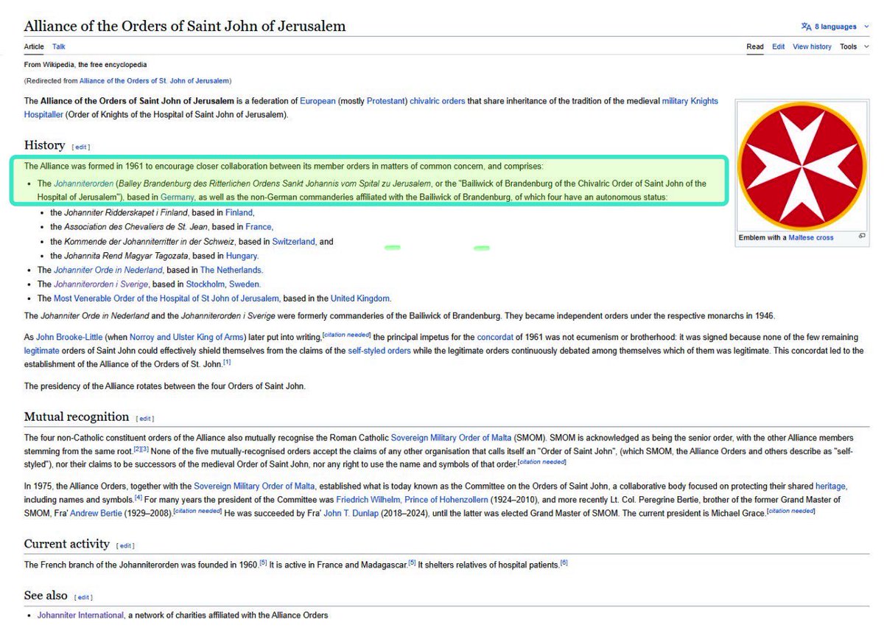The image size is (884, 631).
Task: Expand the Tools menu
Action: [x=853, y=46]
